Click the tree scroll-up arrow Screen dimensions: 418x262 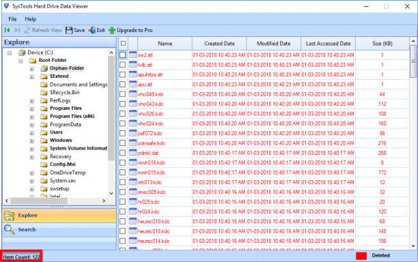(111, 53)
